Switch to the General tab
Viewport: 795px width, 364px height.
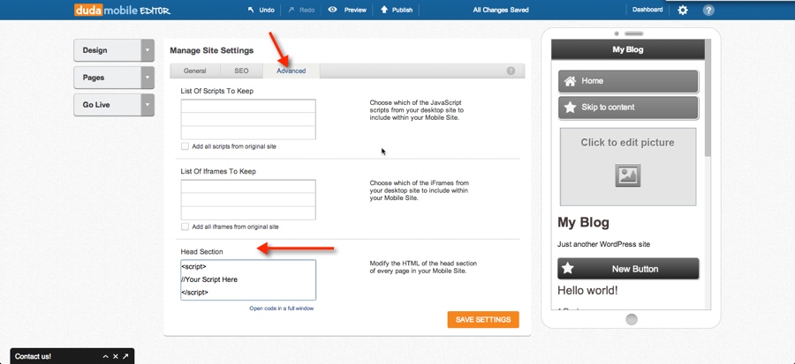point(194,71)
